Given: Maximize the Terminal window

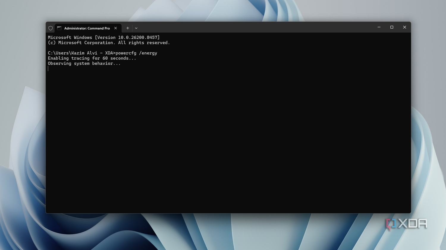Looking at the screenshot, I should (392, 27).
